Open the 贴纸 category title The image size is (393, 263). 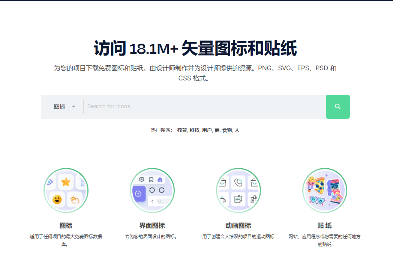click(x=325, y=225)
